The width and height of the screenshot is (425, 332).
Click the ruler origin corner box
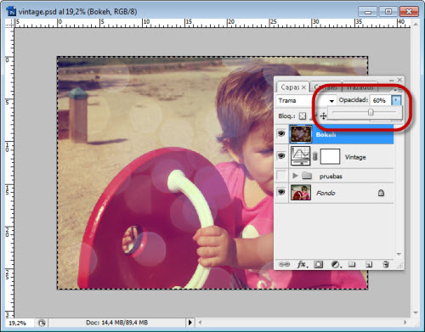click(x=10, y=23)
